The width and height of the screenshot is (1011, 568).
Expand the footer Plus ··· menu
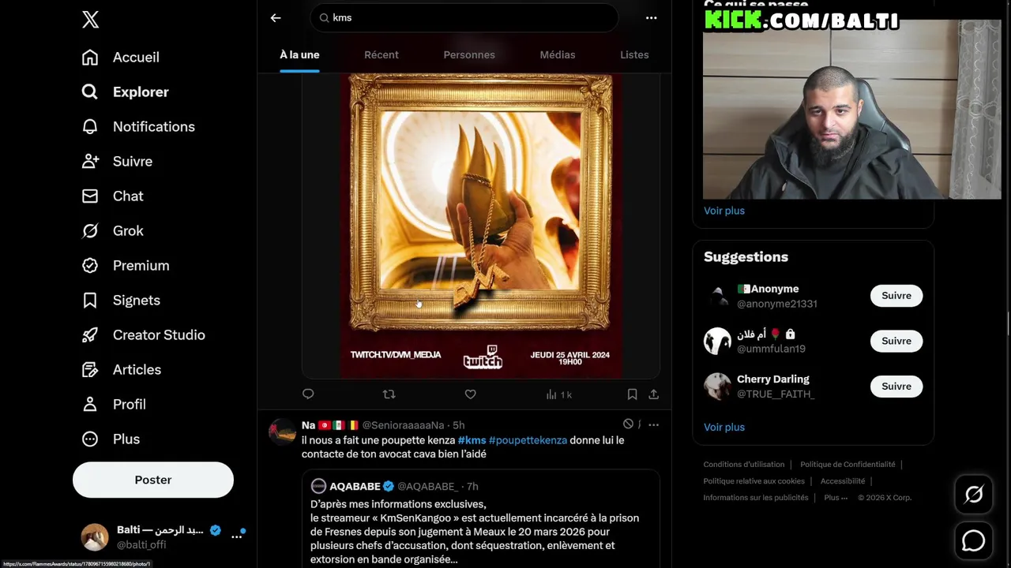pos(836,498)
